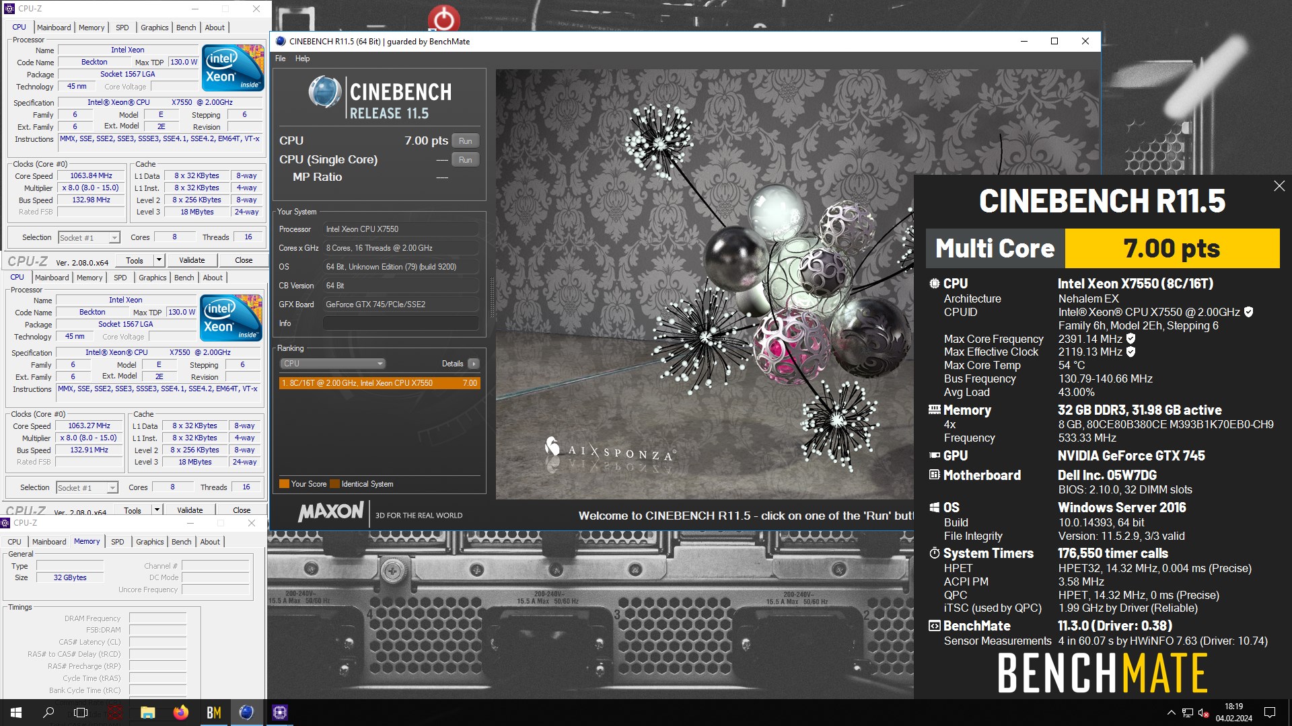Image resolution: width=1292 pixels, height=726 pixels.
Task: Open the Help menu in Cinebench
Action: [x=303, y=58]
